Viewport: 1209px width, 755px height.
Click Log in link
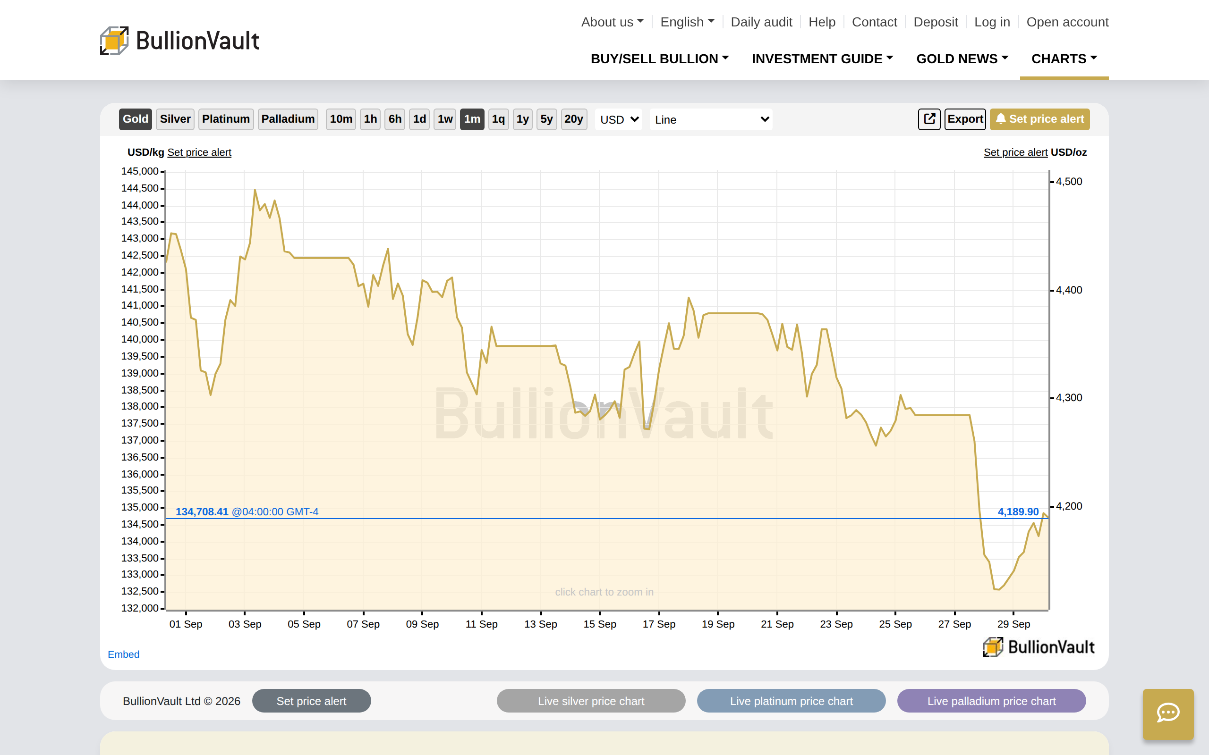tap(992, 22)
